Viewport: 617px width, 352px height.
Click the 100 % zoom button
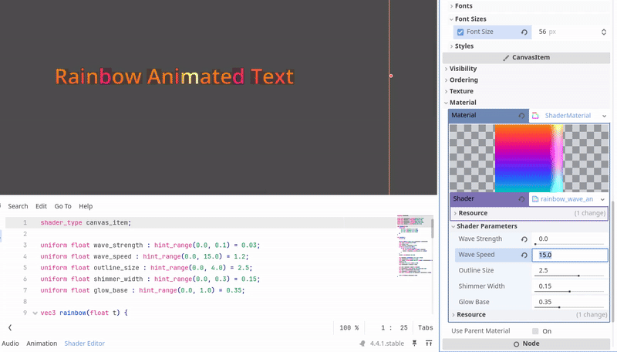[x=349, y=327]
